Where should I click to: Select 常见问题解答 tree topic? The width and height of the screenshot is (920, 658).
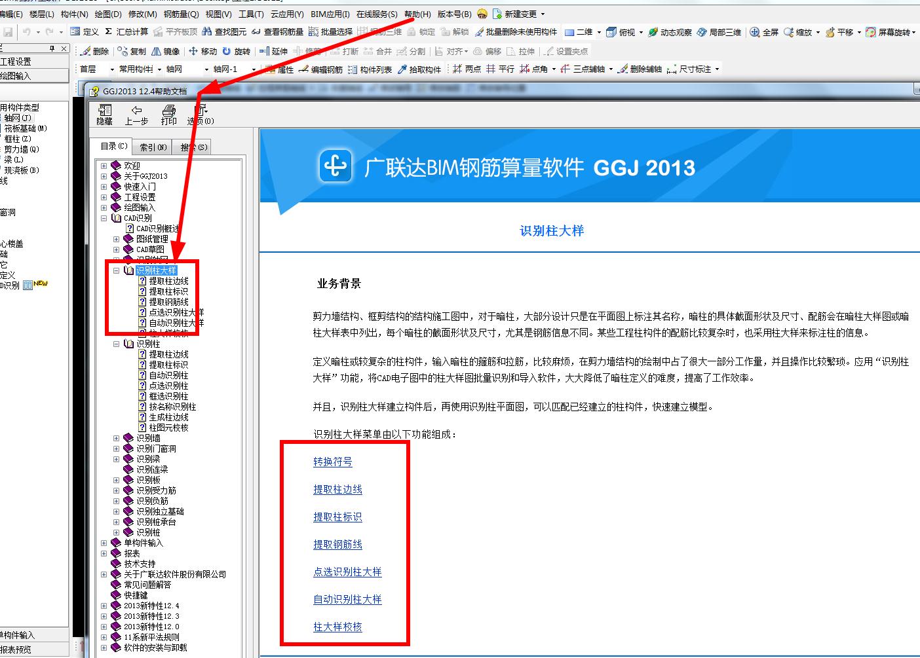(147, 585)
